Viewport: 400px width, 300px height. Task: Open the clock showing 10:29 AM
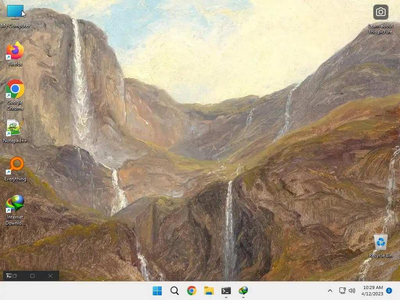372,291
